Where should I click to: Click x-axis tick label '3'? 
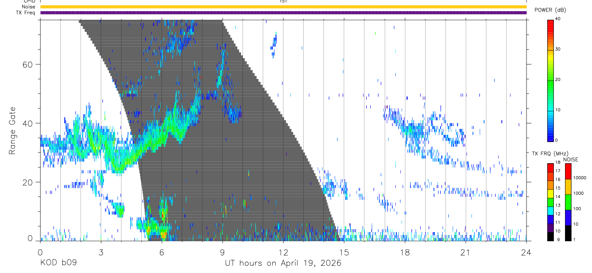[x=101, y=252]
